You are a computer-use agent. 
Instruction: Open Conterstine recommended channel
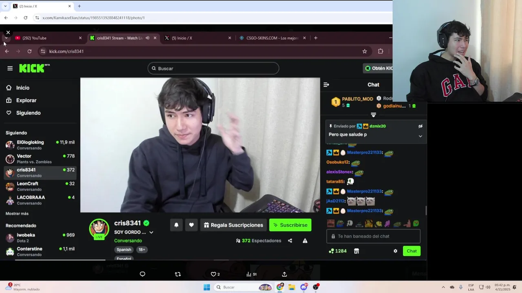(x=40, y=251)
